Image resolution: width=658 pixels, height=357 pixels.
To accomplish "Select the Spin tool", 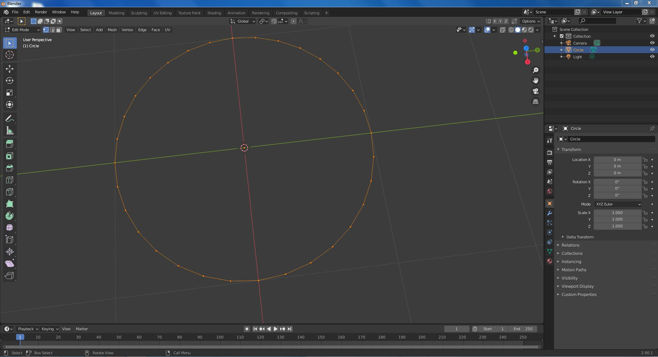I will point(10,216).
